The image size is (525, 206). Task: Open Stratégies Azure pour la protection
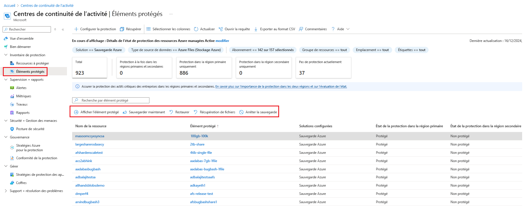tap(29, 148)
